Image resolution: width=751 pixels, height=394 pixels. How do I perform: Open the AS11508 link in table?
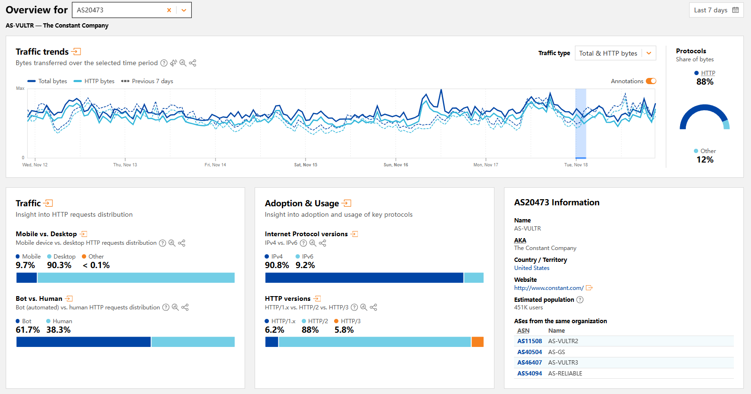529,341
